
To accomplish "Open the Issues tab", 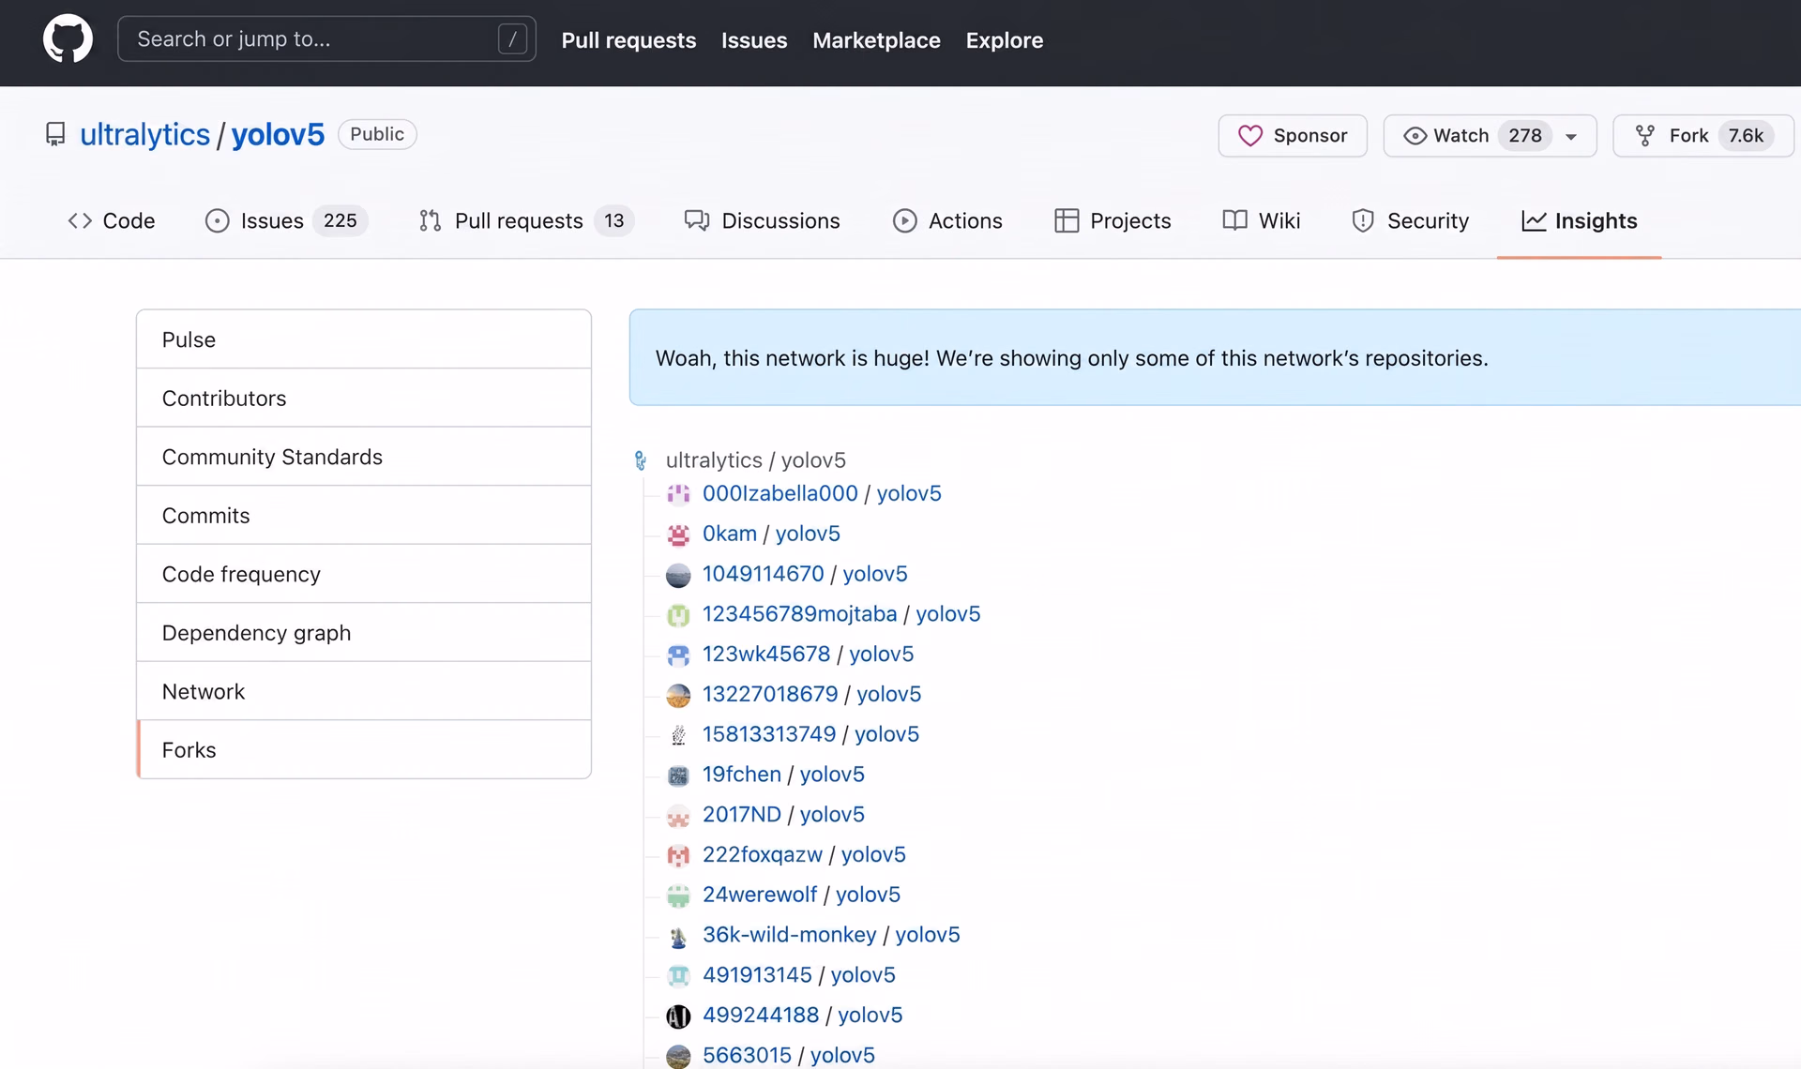I will click(x=286, y=221).
